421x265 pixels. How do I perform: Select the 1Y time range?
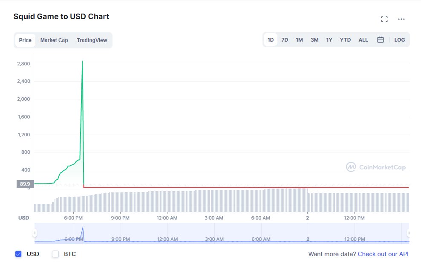click(x=329, y=40)
